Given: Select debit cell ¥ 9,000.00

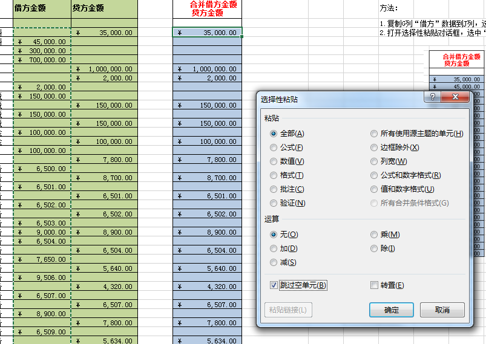Looking at the screenshot, I should [x=42, y=232].
